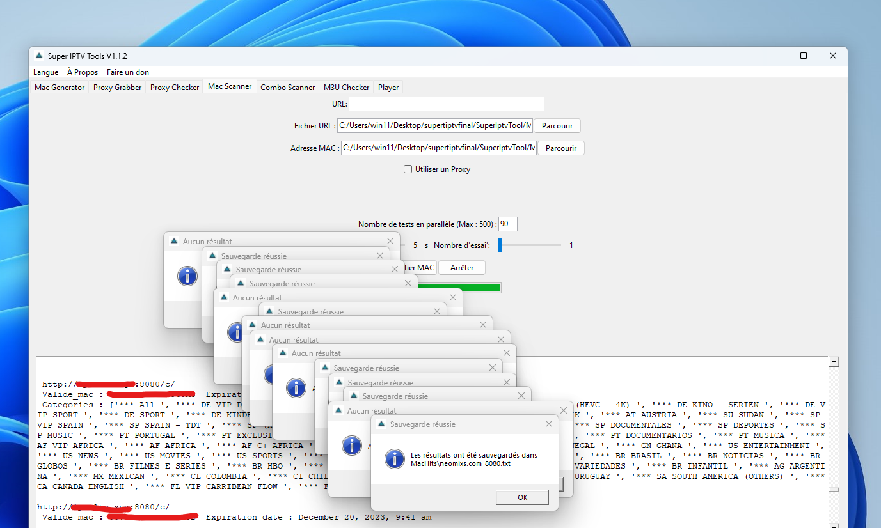Close the Super IPTV Tools main window

coord(833,56)
